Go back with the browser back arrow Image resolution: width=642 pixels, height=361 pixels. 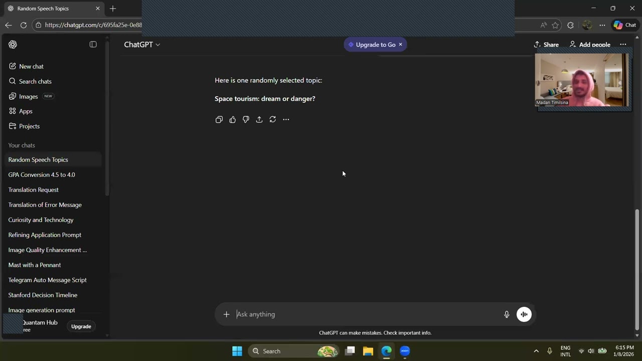pyautogui.click(x=9, y=25)
